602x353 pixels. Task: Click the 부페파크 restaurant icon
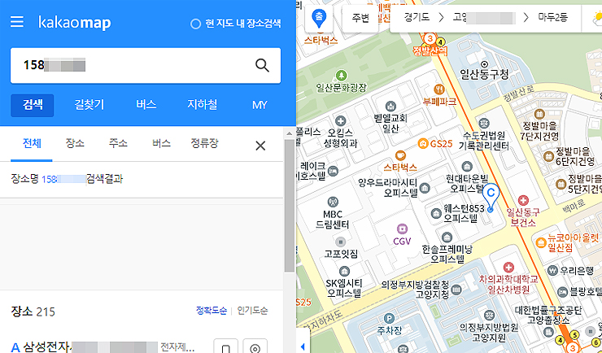pos(438,89)
